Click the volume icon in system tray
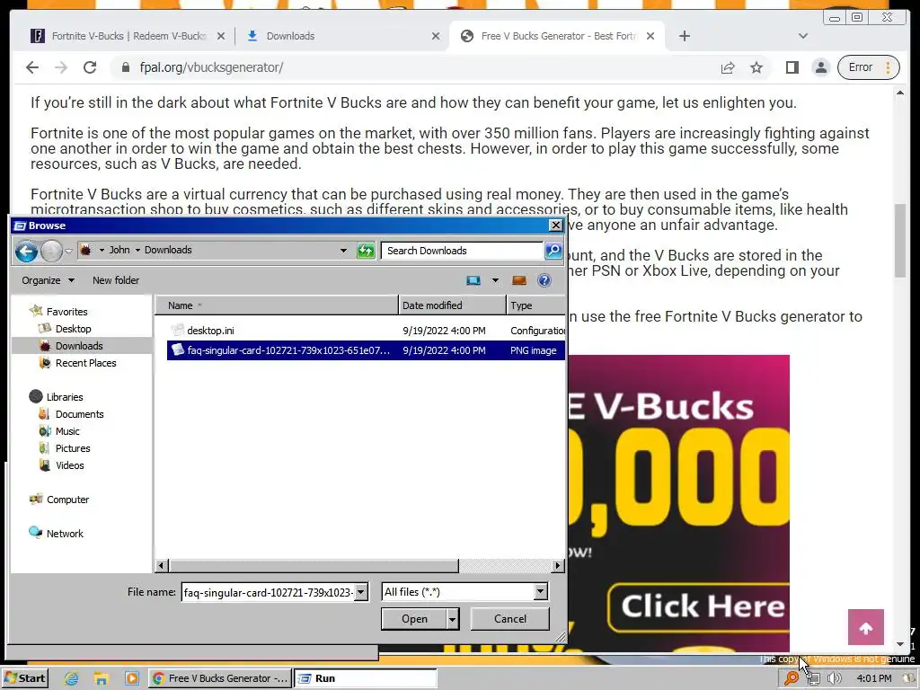The height and width of the screenshot is (690, 920). [834, 678]
